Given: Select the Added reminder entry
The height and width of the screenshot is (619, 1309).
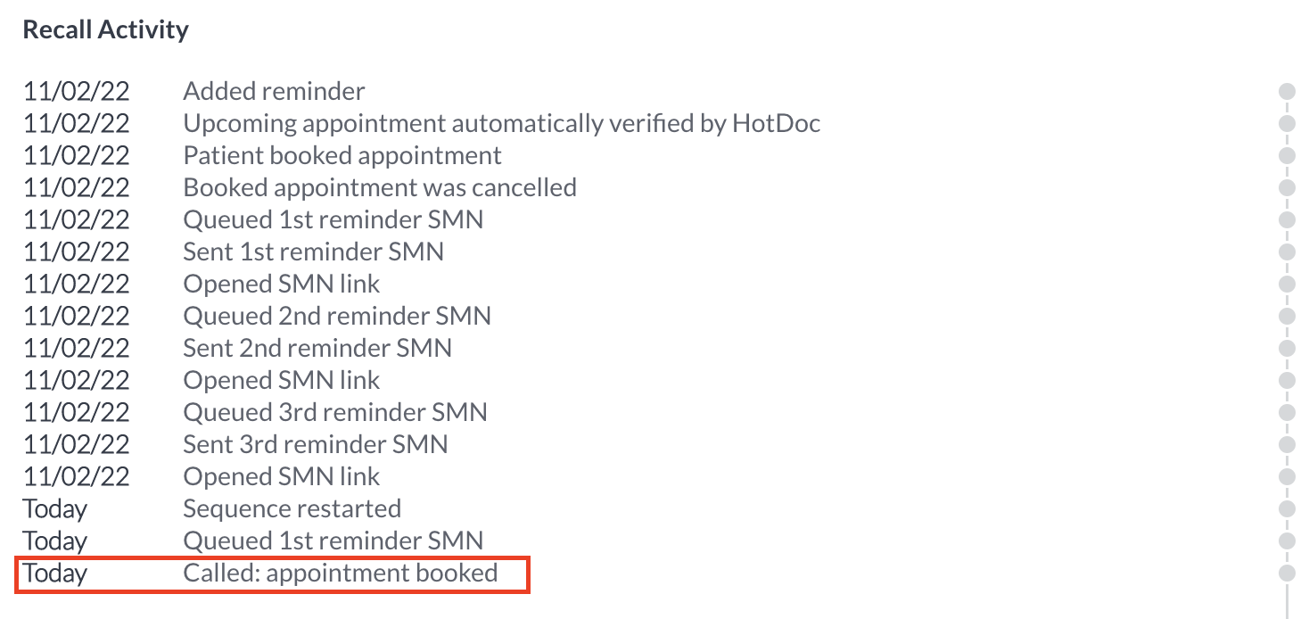Looking at the screenshot, I should tap(274, 91).
